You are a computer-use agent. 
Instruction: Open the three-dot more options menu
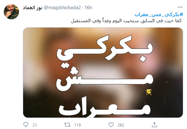click(x=180, y=7)
